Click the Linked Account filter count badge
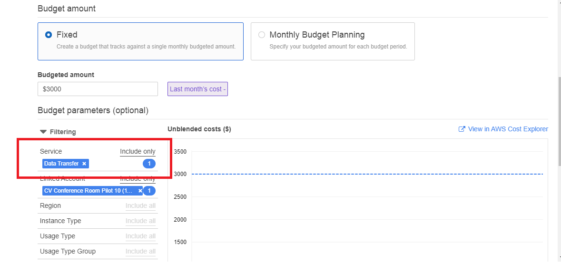Screen dimensions: 561x264 pos(149,191)
